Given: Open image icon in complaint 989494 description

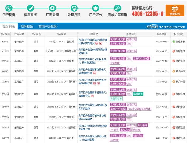Looking at the screenshot, I should tap(92, 96).
